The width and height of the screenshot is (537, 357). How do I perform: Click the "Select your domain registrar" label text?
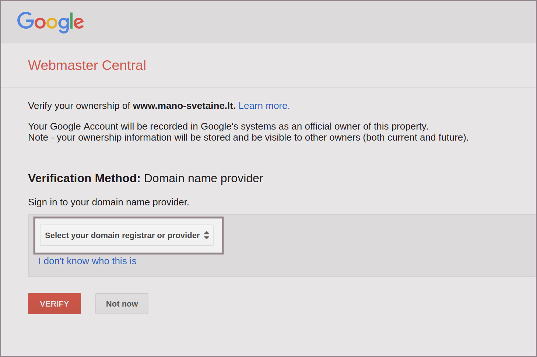122,235
